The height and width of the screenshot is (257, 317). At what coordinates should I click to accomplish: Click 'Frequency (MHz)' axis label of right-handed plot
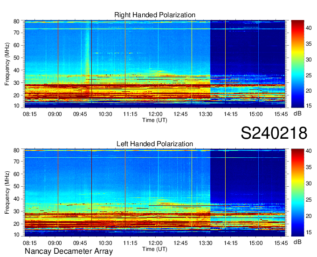(7, 64)
